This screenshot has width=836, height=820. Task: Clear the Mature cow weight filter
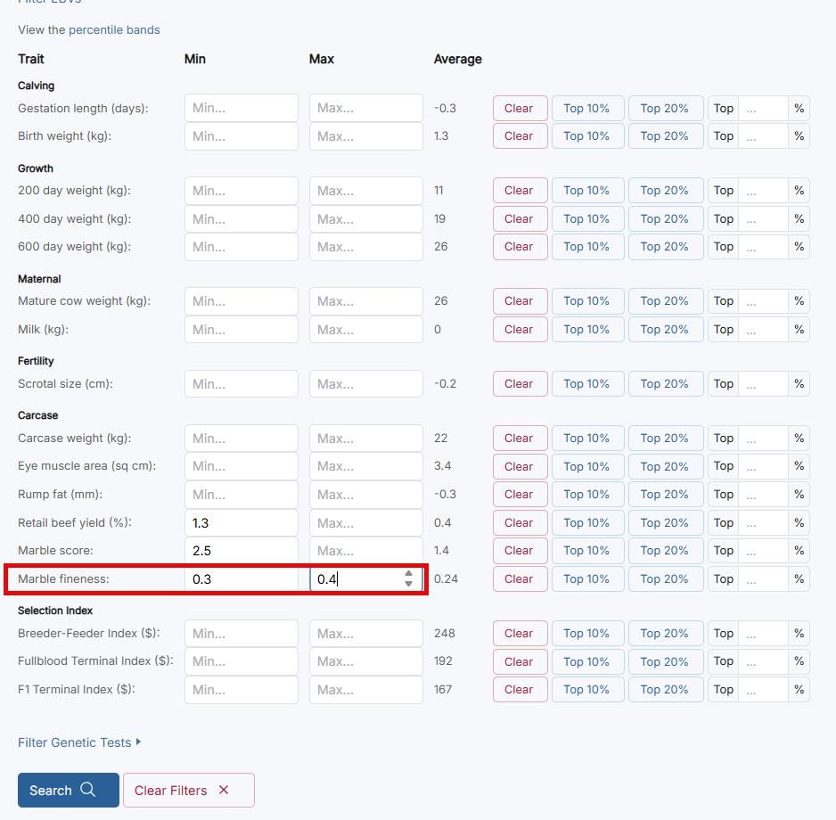click(x=520, y=301)
